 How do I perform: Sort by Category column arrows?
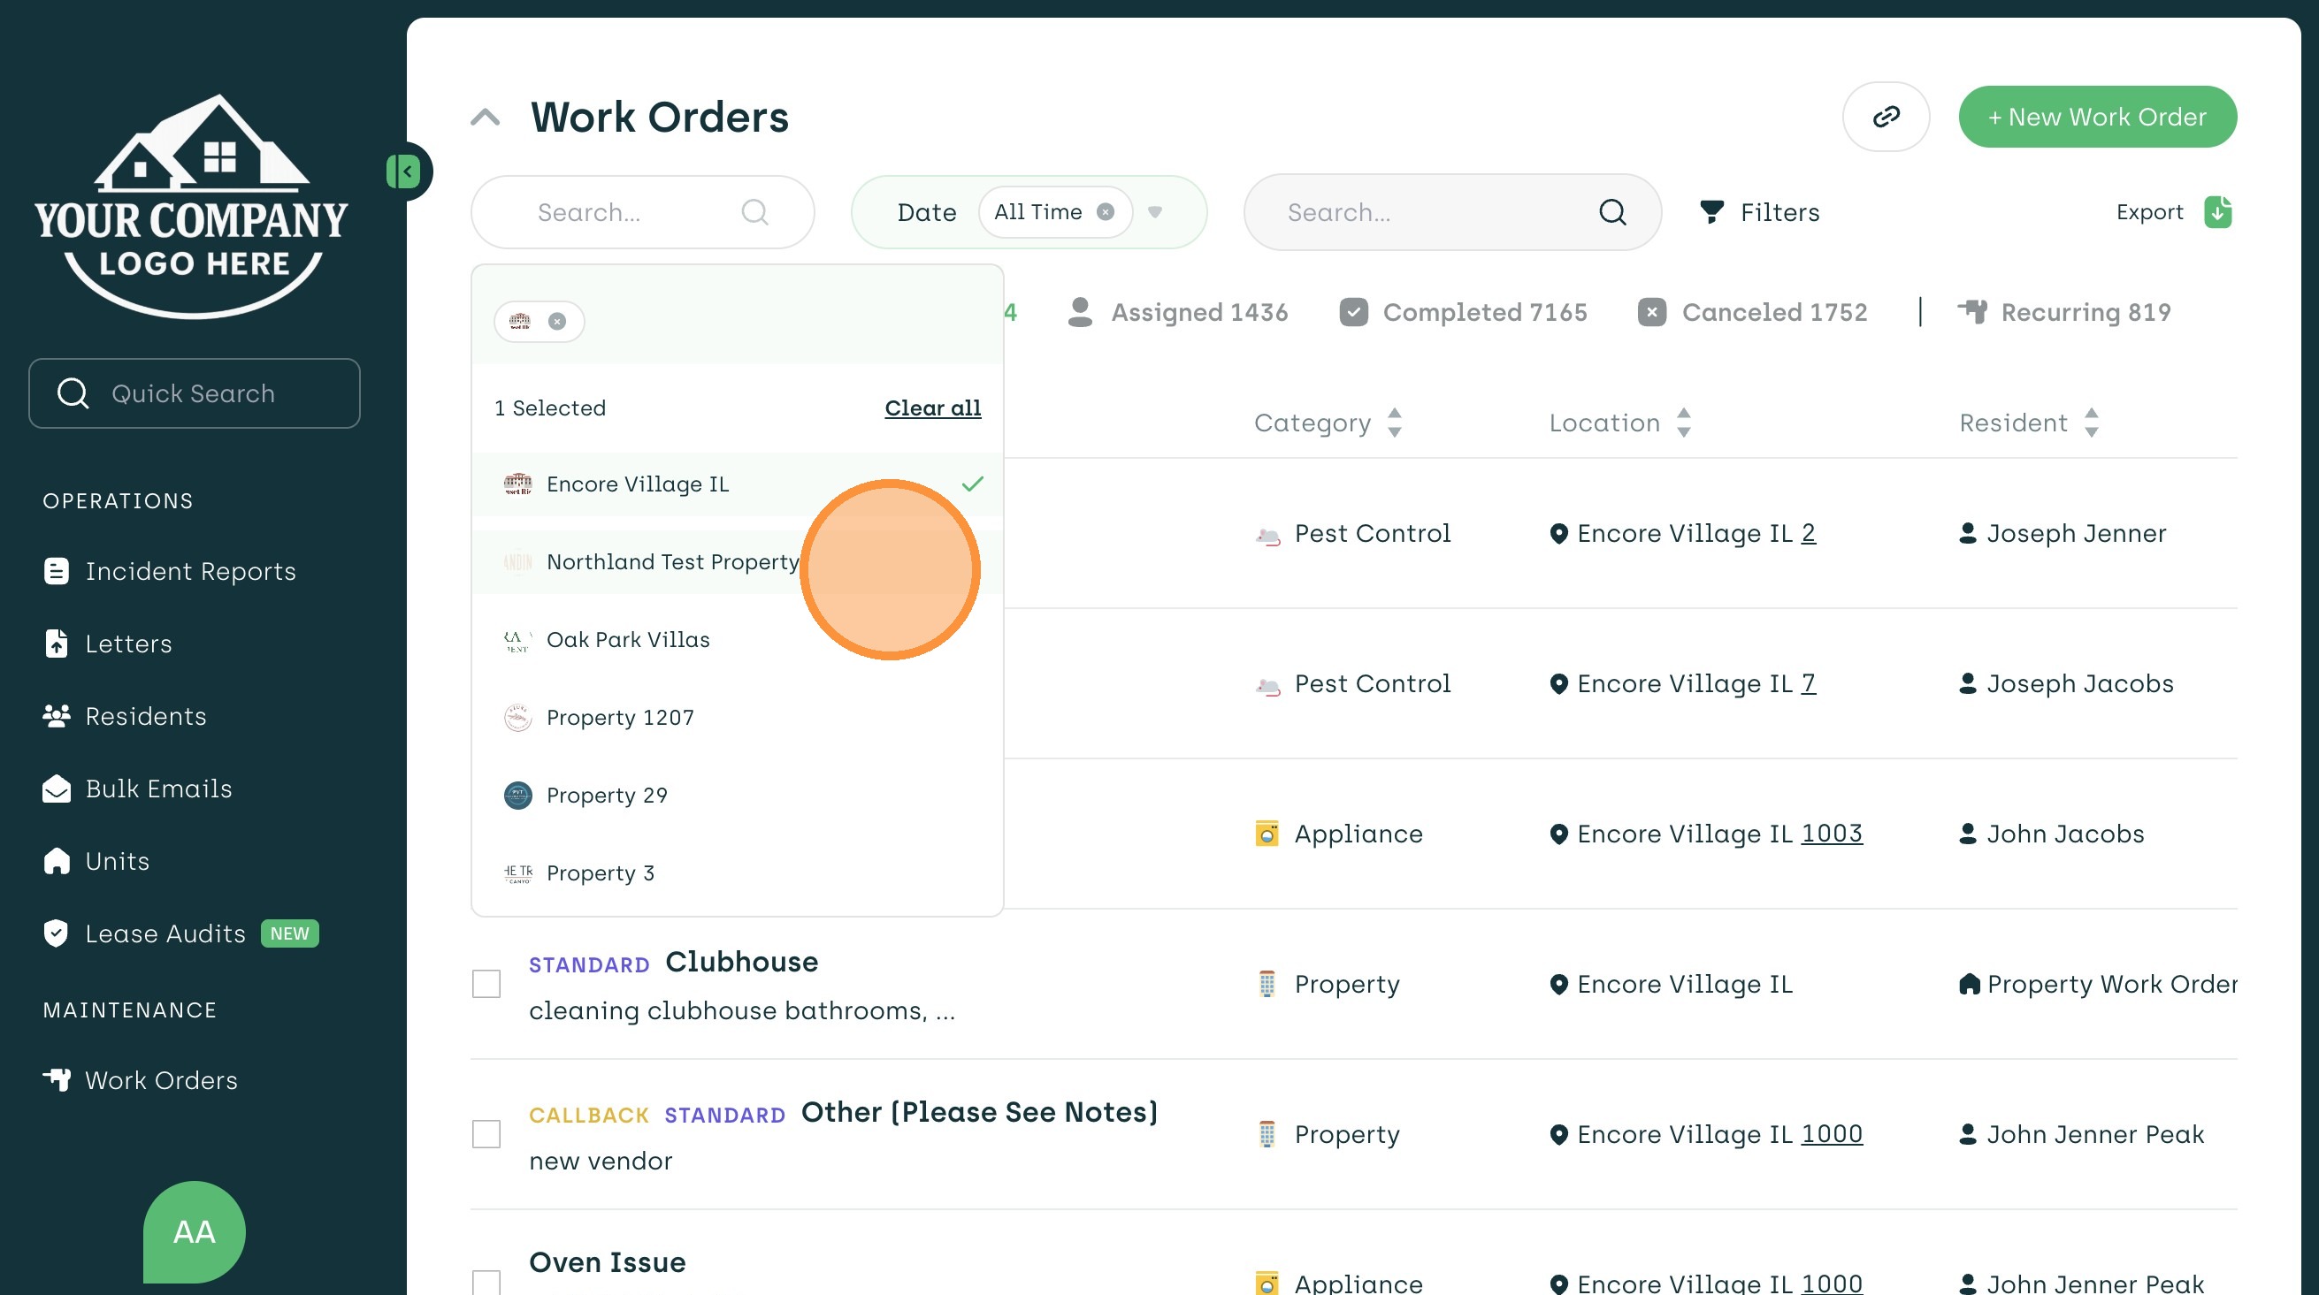coord(1395,422)
